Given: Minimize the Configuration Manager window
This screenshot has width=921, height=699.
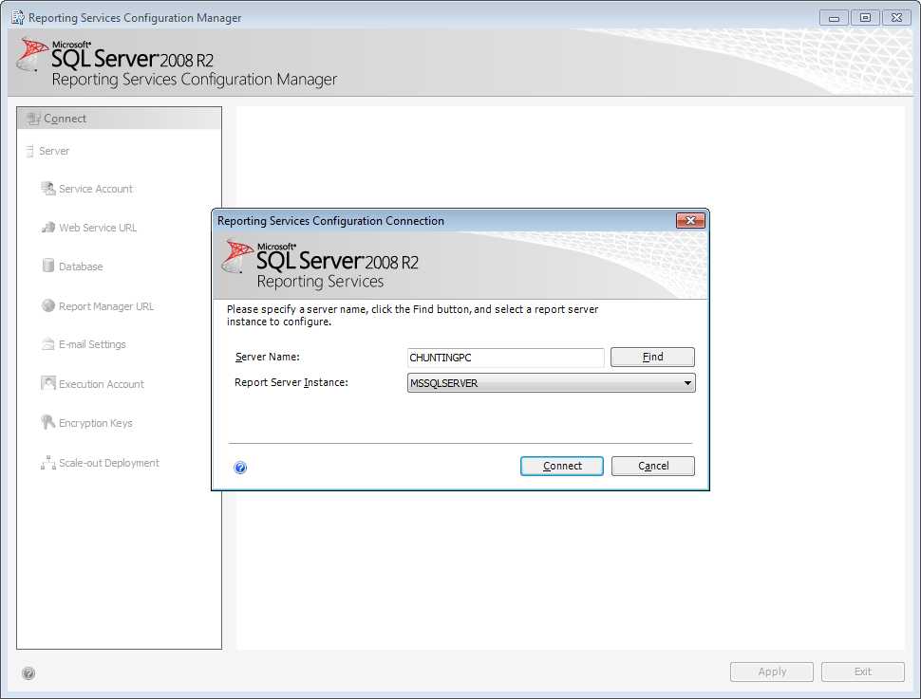Looking at the screenshot, I should (x=834, y=18).
